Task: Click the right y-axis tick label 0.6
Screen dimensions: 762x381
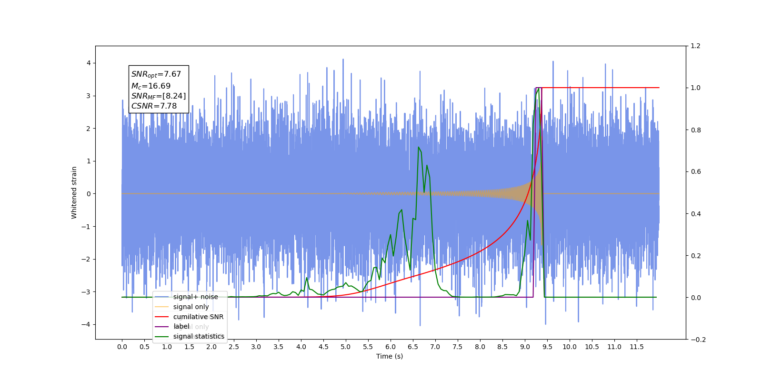Action: [696, 172]
